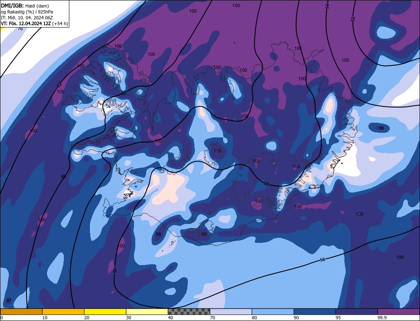Click the purple above-99.9 legend swatch
The height and width of the screenshot is (321, 420).
(399, 312)
